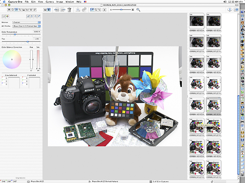Click 'Phase One H 25 Portrait Natural' status text

click(x=105, y=181)
